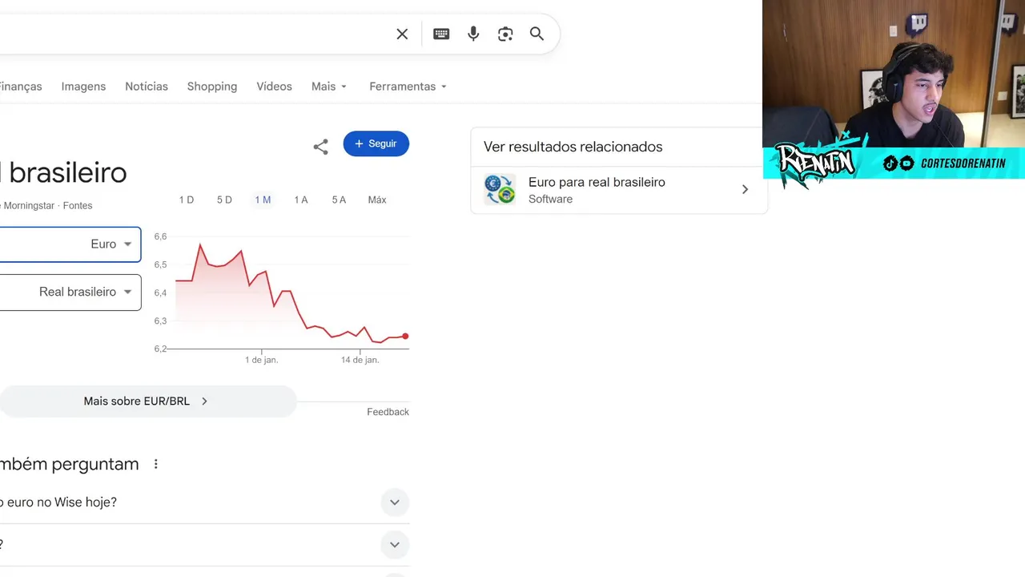Open search by image (Lens) icon
1025x577 pixels.
pyautogui.click(x=505, y=34)
